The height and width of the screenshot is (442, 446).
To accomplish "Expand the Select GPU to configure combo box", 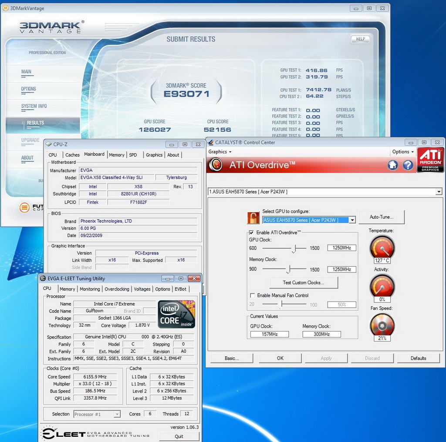I will coord(352,220).
